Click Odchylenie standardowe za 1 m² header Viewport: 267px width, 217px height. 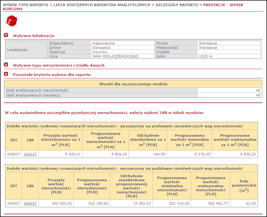click(x=148, y=140)
